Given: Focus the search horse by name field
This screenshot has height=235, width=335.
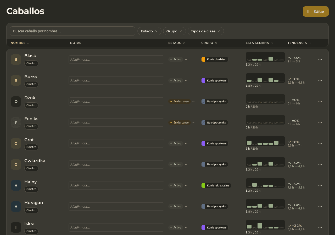Looking at the screenshot, I should point(72,31).
